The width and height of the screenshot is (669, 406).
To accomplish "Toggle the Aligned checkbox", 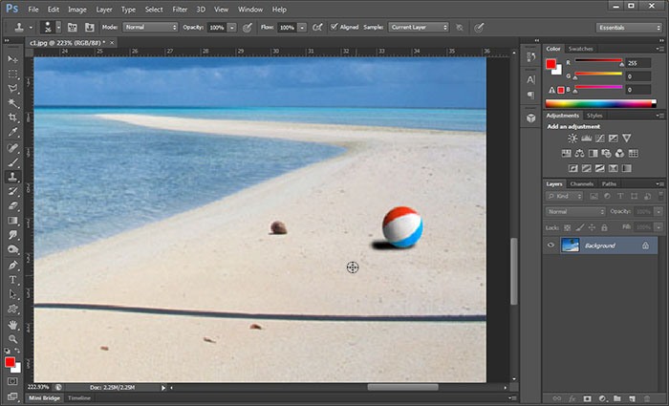I will coord(333,27).
